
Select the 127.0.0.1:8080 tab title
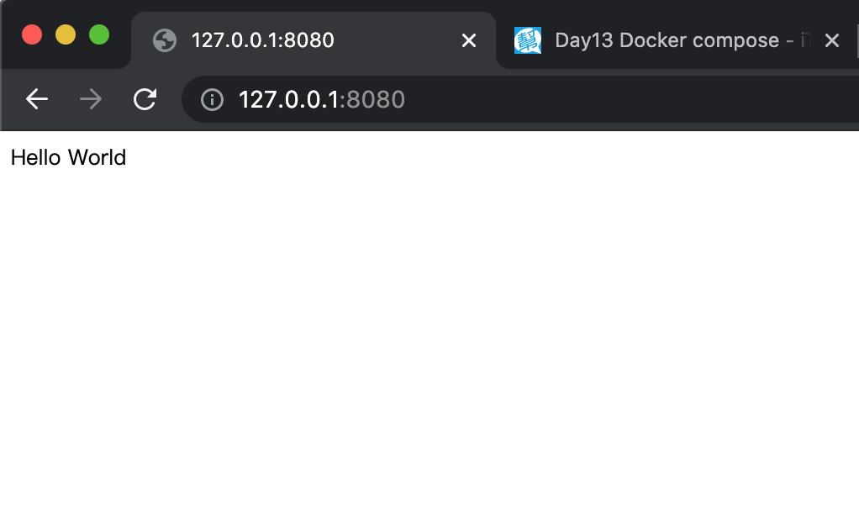pos(262,40)
